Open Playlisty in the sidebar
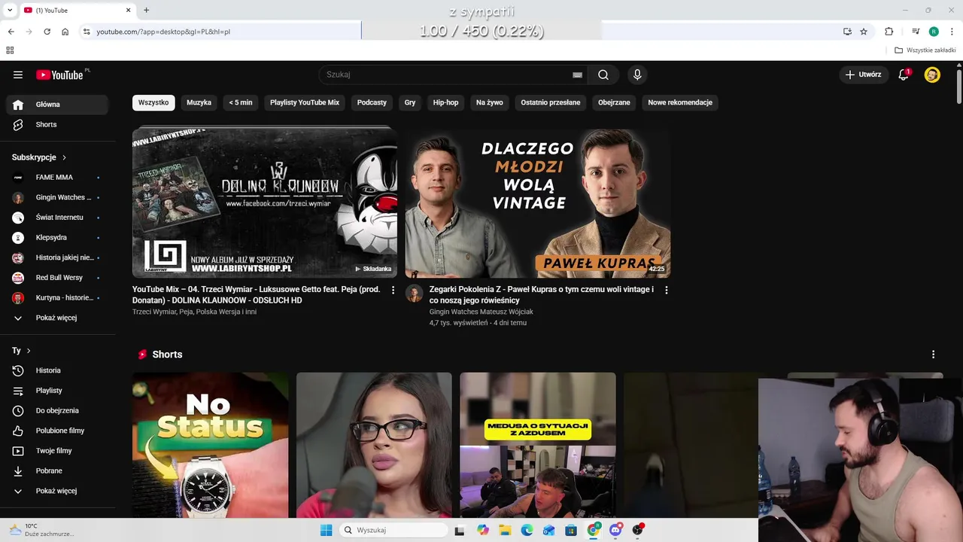 57,391
